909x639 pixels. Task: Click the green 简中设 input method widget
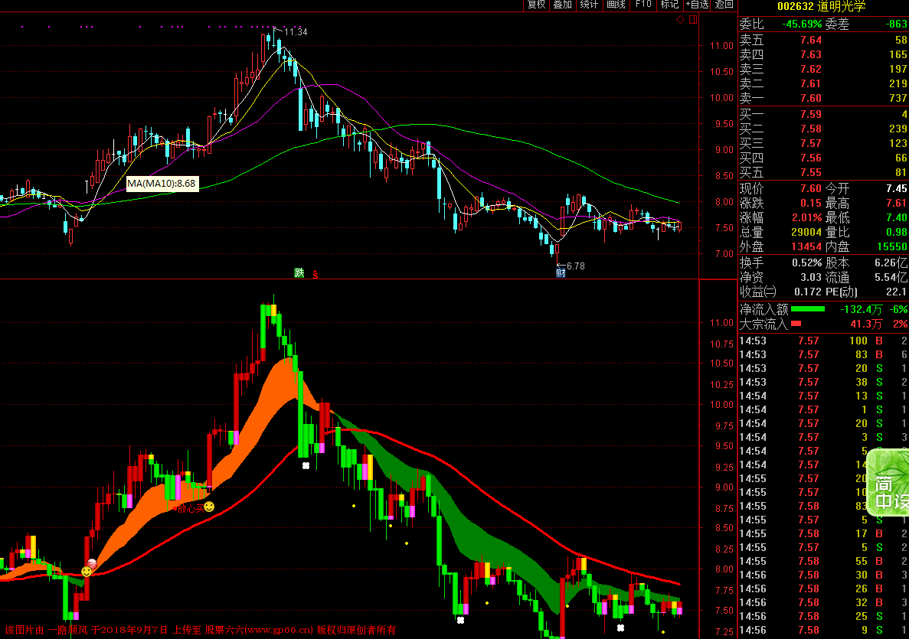(x=888, y=482)
